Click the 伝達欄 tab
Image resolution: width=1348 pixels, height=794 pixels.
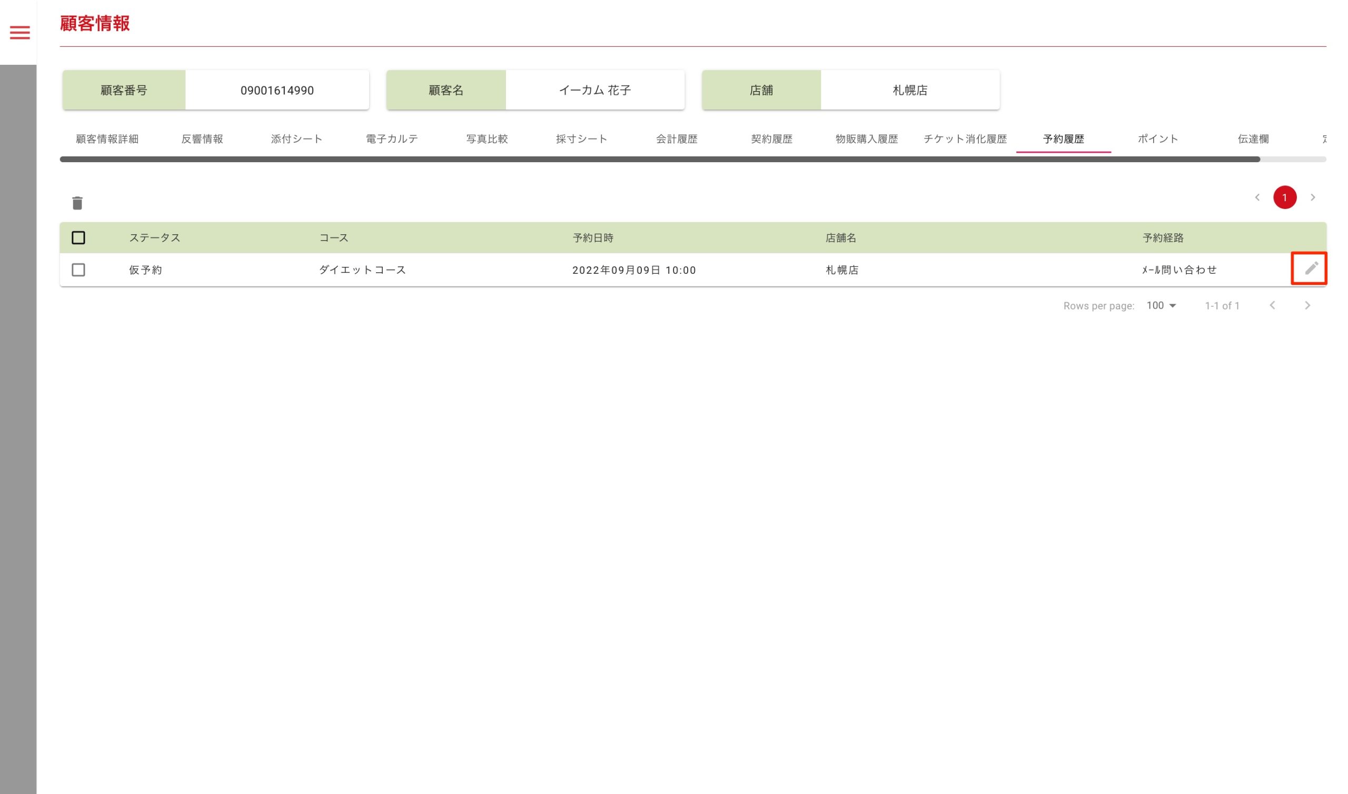coord(1253,139)
